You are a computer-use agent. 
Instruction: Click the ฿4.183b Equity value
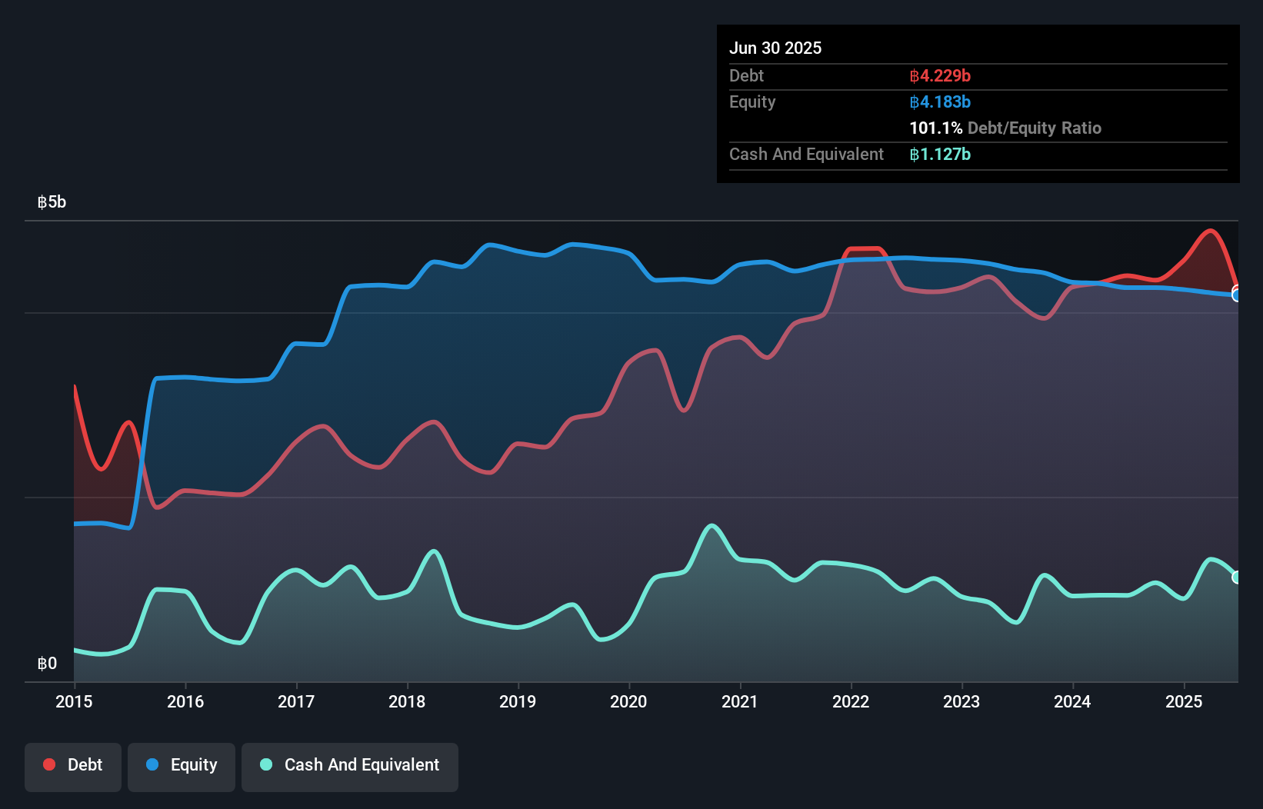pyautogui.click(x=940, y=102)
